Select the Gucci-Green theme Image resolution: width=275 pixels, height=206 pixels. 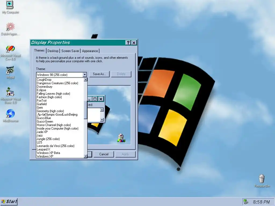pyautogui.click(x=60, y=122)
